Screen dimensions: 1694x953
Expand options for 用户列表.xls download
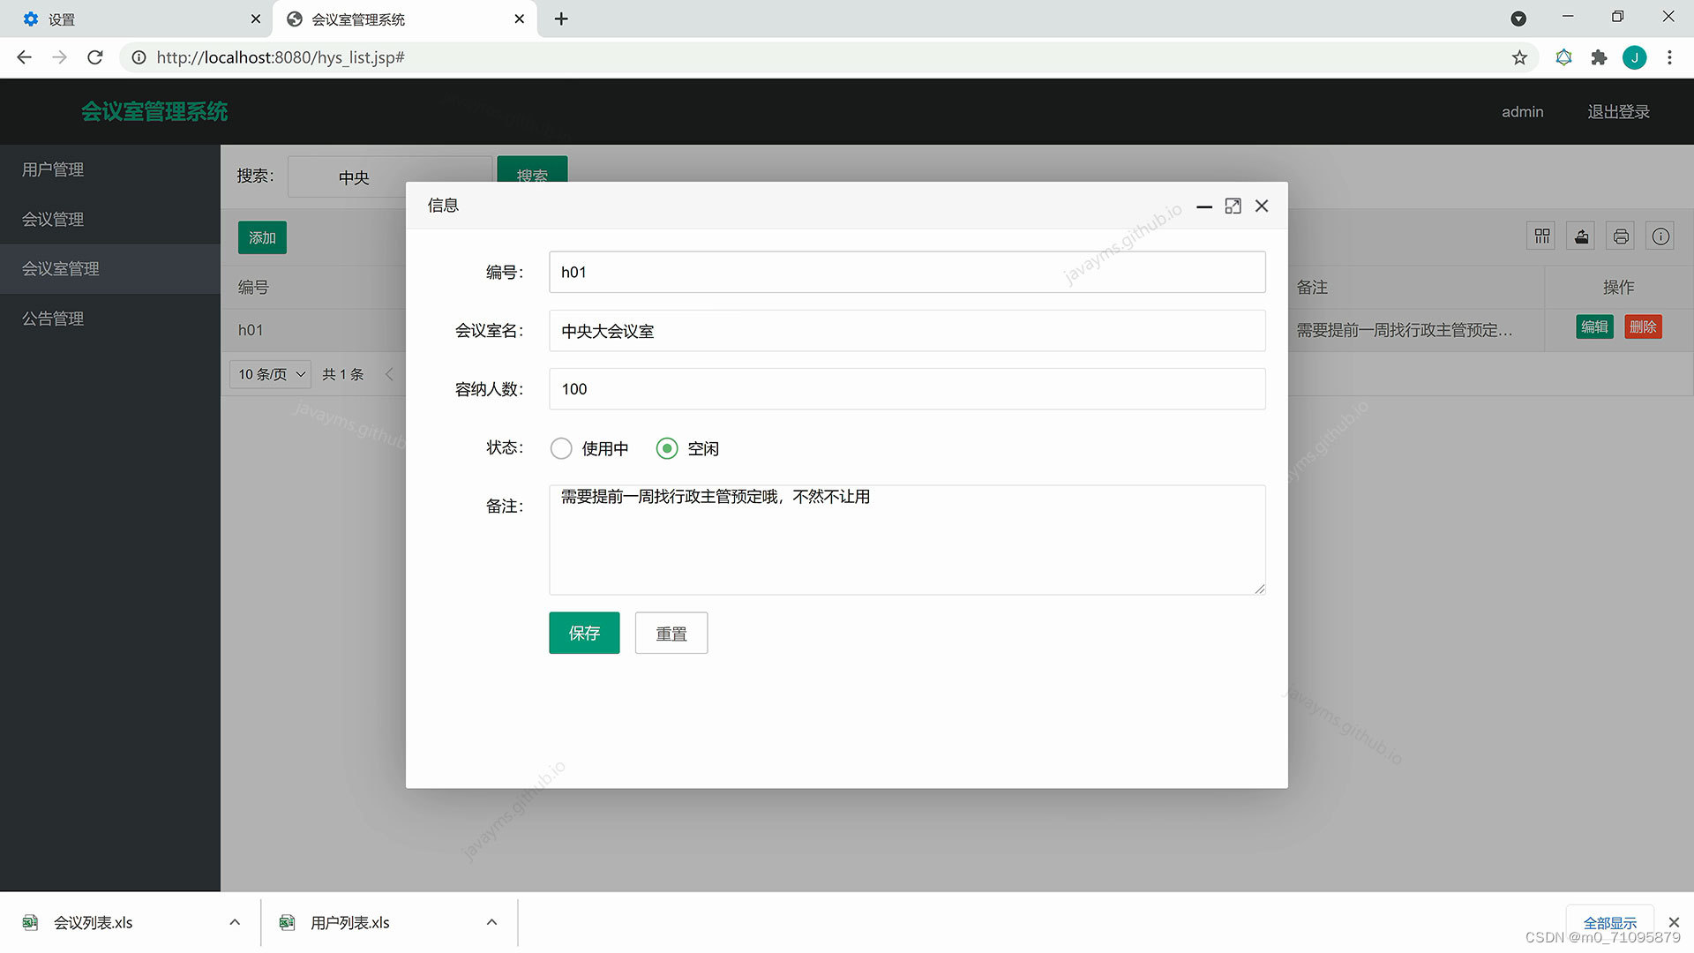(x=491, y=922)
